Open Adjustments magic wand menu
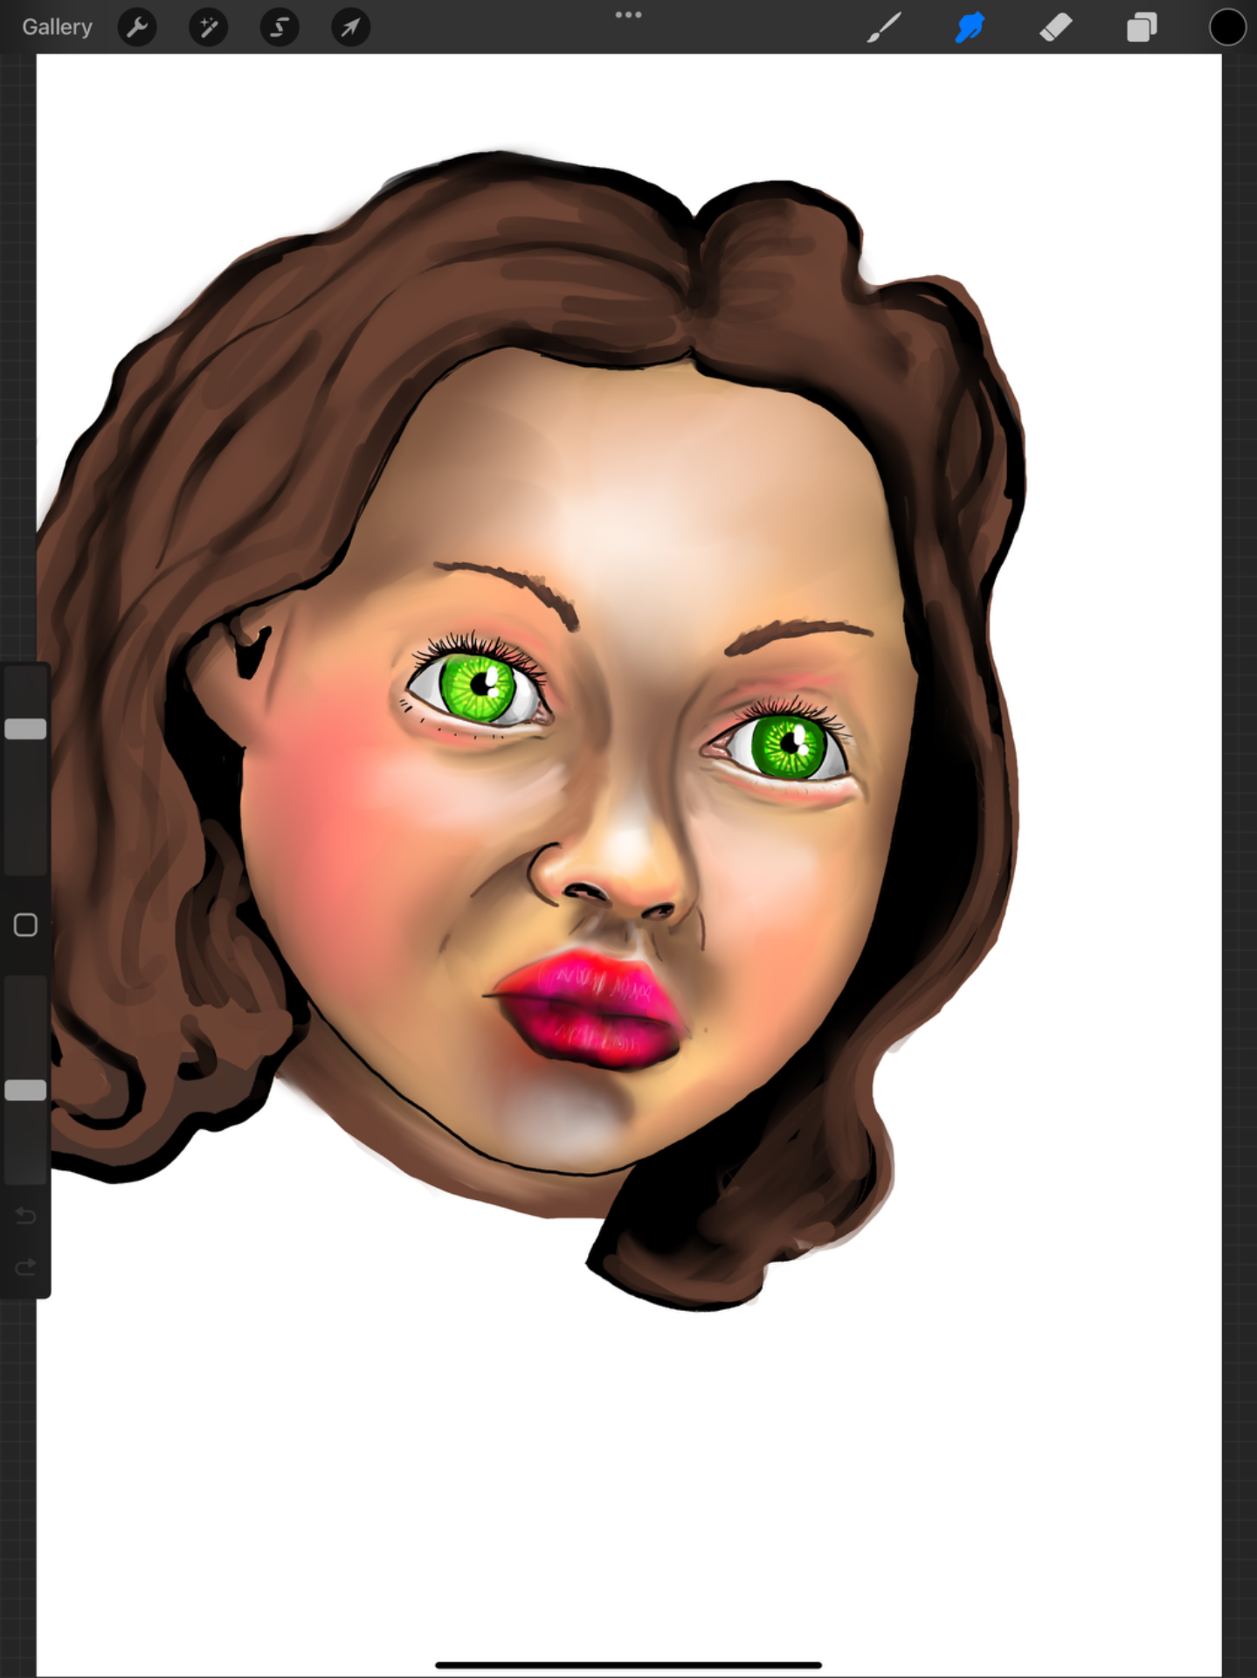 (x=208, y=28)
